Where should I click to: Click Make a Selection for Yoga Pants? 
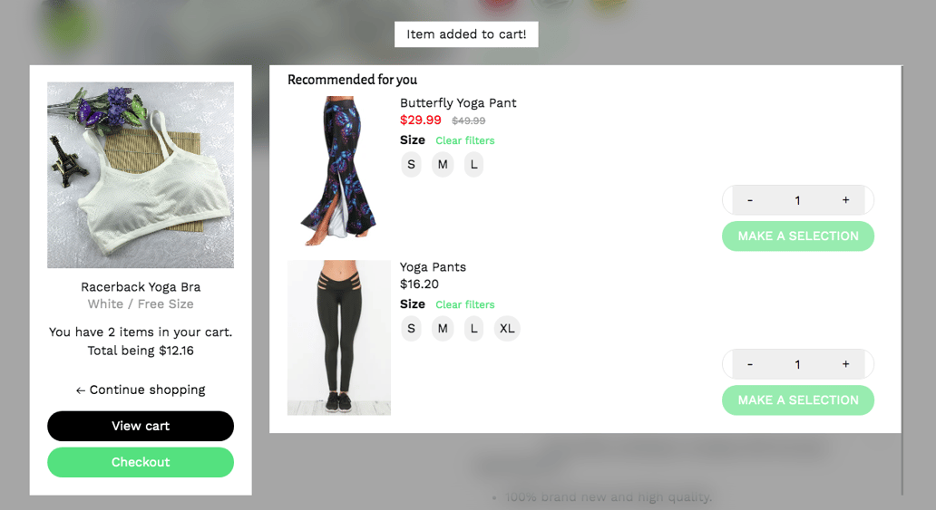tap(798, 400)
